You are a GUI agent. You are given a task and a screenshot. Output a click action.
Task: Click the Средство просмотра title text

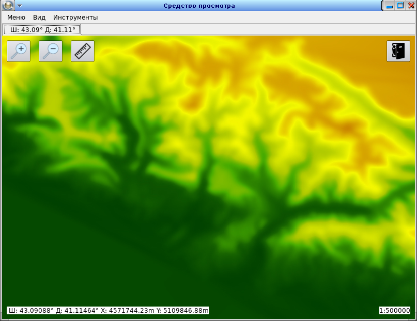coord(199,6)
